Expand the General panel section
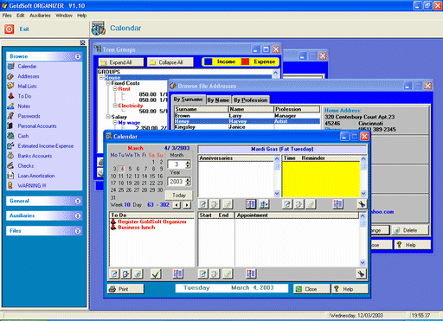Image resolution: width=443 pixels, height=321 pixels. coord(78,201)
